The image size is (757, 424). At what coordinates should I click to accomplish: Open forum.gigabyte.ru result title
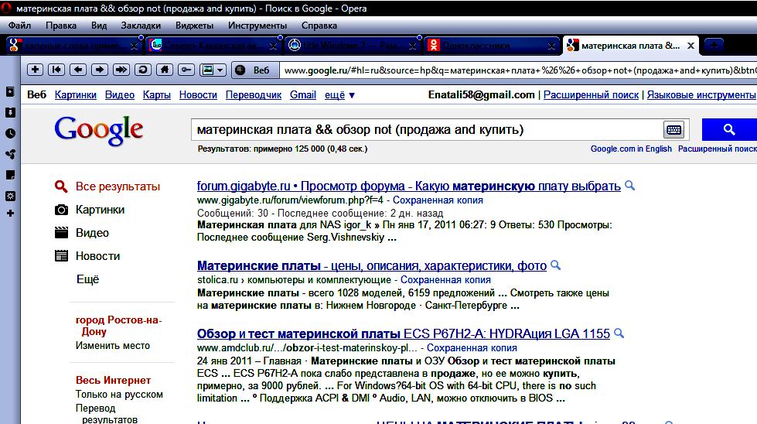[408, 186]
